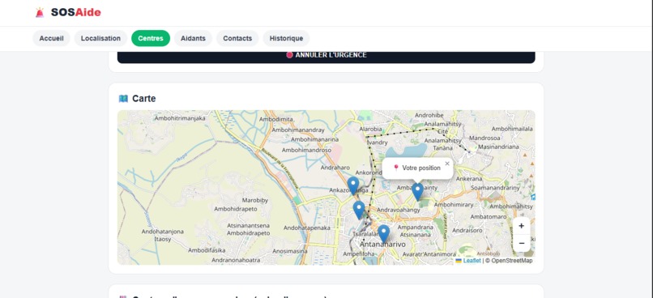Screen dimensions: 653x298
Task: Click the Ambohimanandray label on map
Action: [x=298, y=130]
